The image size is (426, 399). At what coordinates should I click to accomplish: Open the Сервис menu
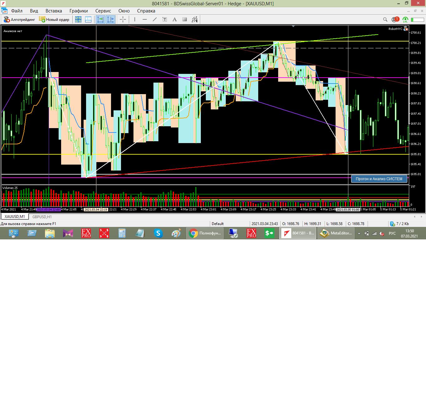pos(103,11)
